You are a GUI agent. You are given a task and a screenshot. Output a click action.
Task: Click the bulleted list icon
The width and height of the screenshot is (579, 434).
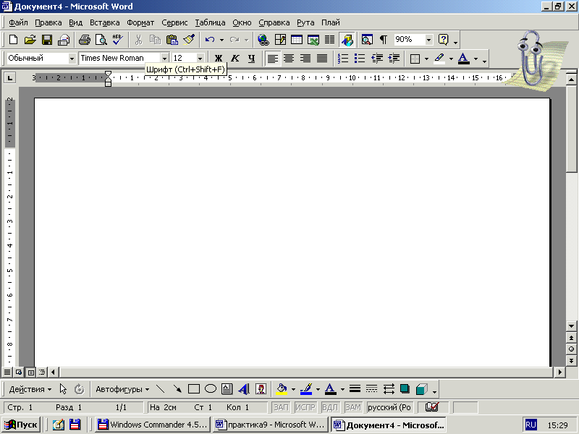[x=360, y=59]
